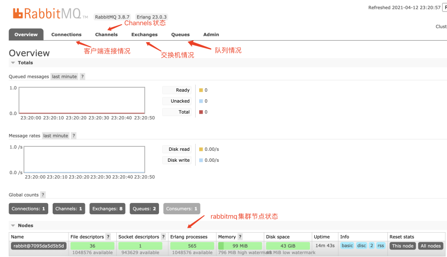
Task: Click the RabbitMQ logo
Action: [x=47, y=14]
